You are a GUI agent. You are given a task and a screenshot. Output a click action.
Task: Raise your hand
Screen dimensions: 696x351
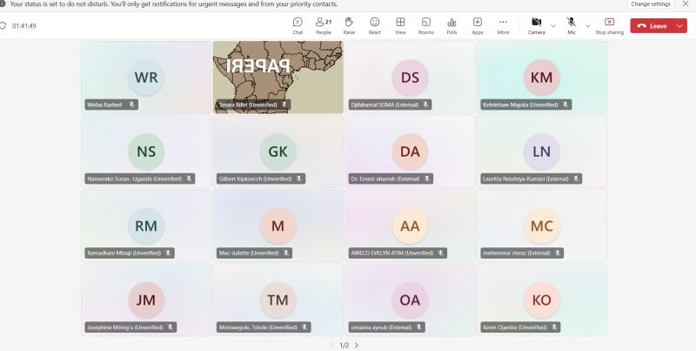pos(349,26)
